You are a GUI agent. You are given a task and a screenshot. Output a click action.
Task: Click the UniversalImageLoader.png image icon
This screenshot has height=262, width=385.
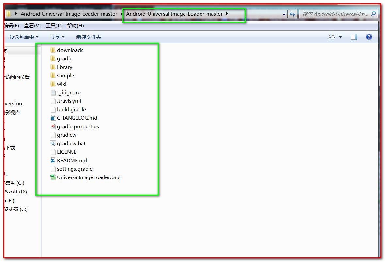53,177
